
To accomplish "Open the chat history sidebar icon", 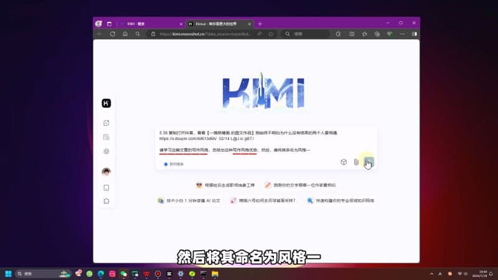I will click(x=106, y=137).
